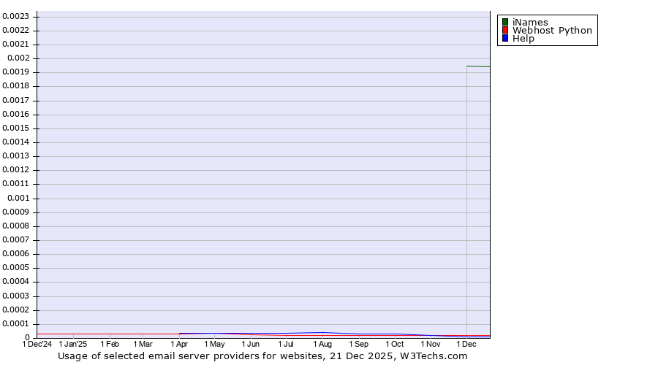
Task: Click the 0.002 y-axis value
Action: point(18,58)
